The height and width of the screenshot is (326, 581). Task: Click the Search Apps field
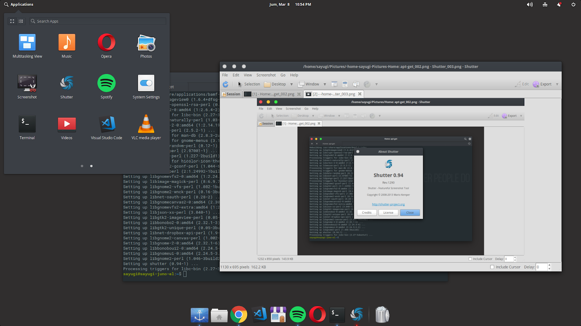(97, 21)
